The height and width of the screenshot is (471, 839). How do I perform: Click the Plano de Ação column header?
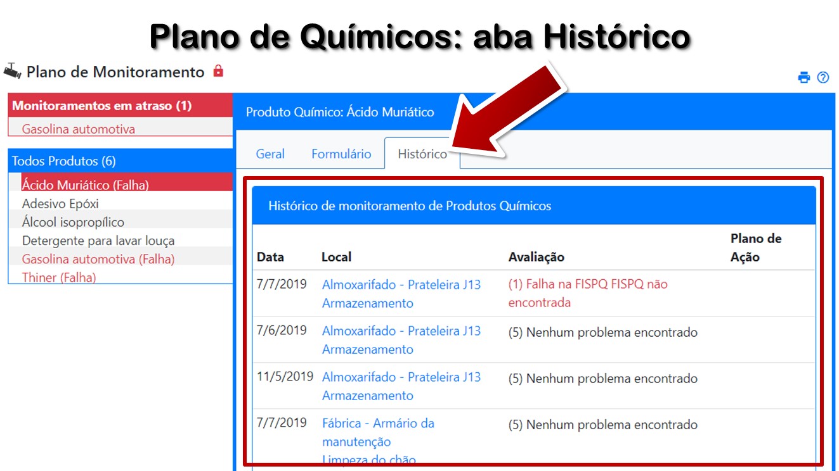coord(756,248)
